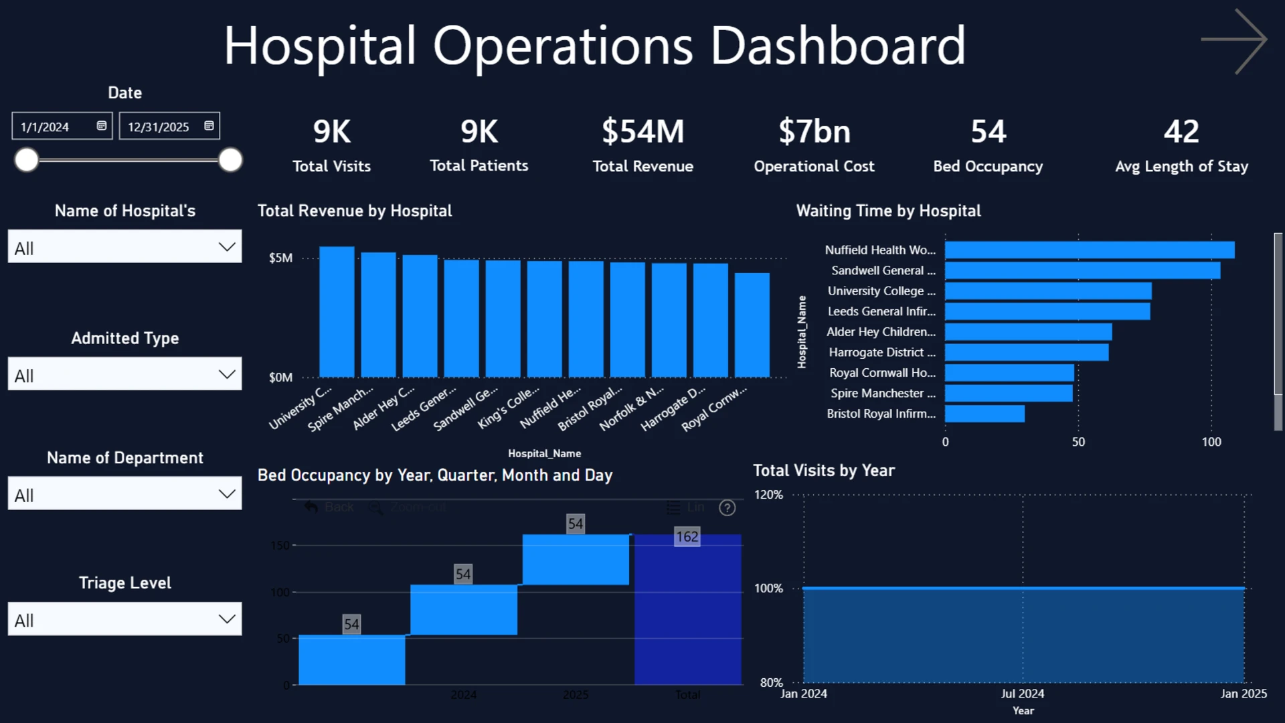Click the start date field 1/1/2024
The width and height of the screenshot is (1285, 723).
pos(62,127)
